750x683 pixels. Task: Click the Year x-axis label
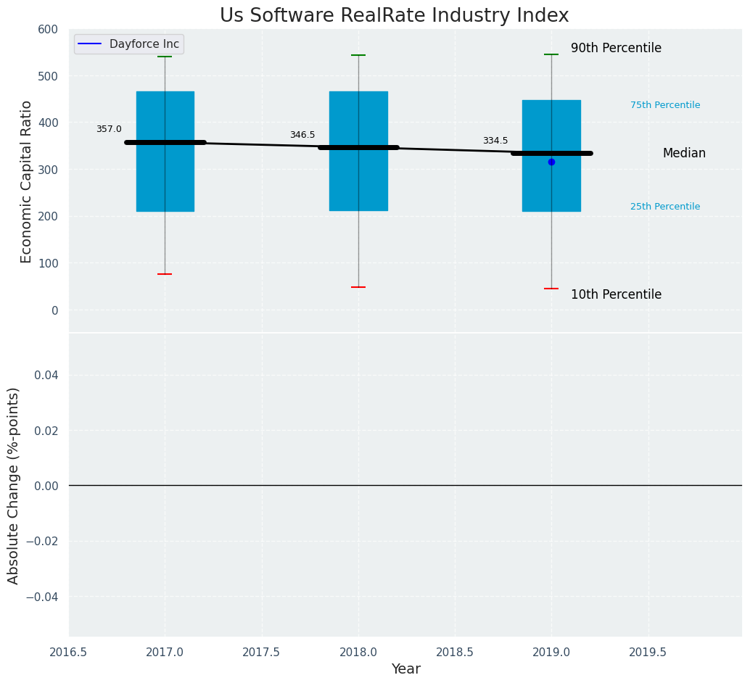(405, 668)
